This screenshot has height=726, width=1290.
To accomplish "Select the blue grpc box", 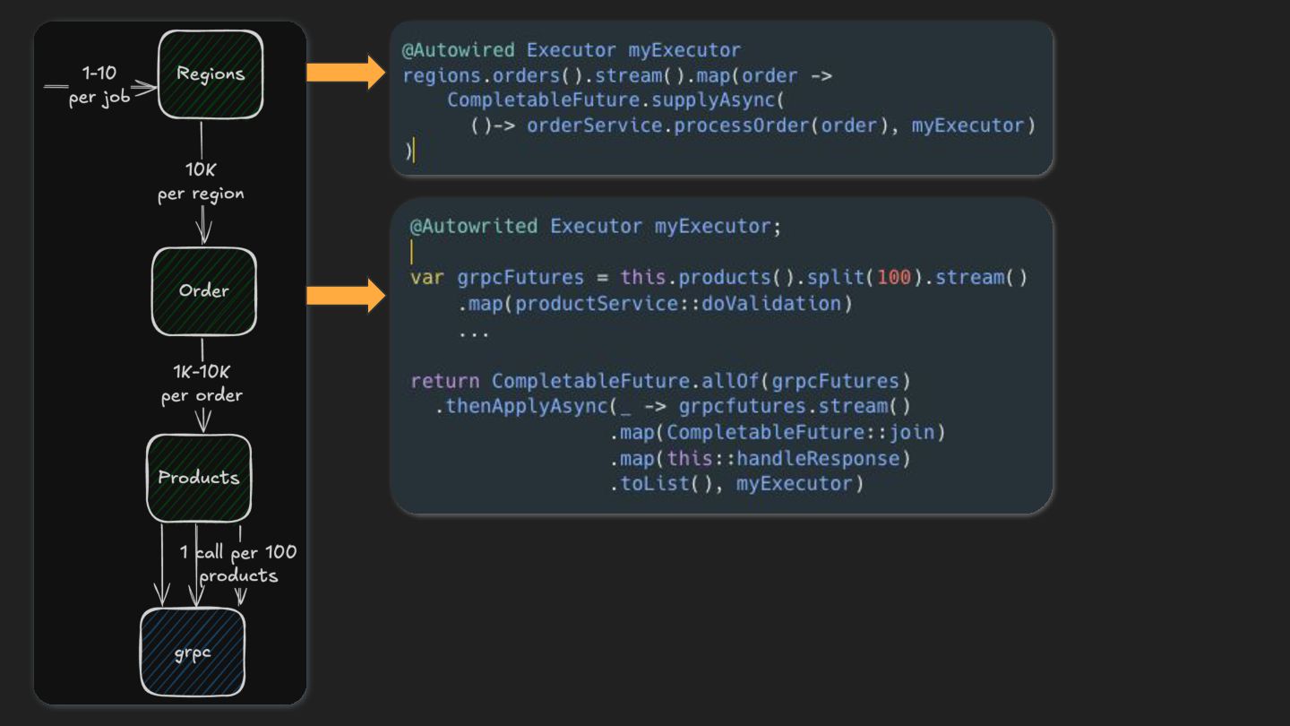I will pos(193,652).
